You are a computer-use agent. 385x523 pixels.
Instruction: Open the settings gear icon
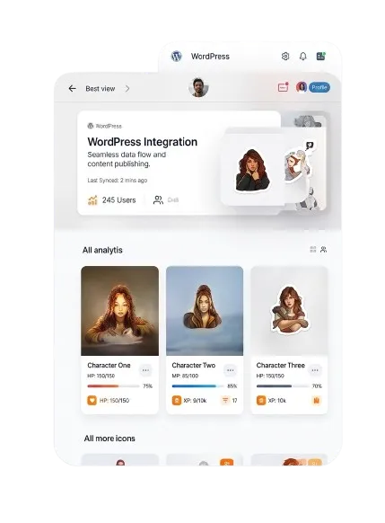tap(285, 57)
